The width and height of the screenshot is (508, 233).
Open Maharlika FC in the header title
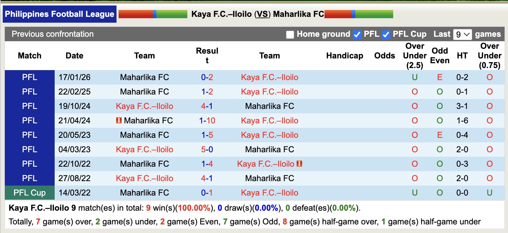pos(298,14)
